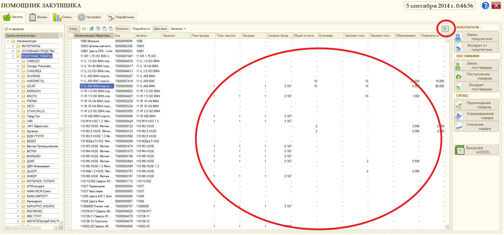Collapse the Номенклатура root node
The image size is (504, 235).
(x=8, y=41)
